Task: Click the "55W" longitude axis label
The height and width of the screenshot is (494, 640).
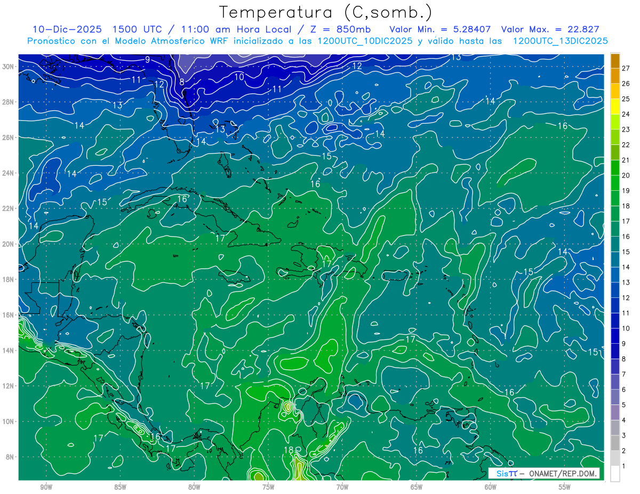Action: click(565, 487)
